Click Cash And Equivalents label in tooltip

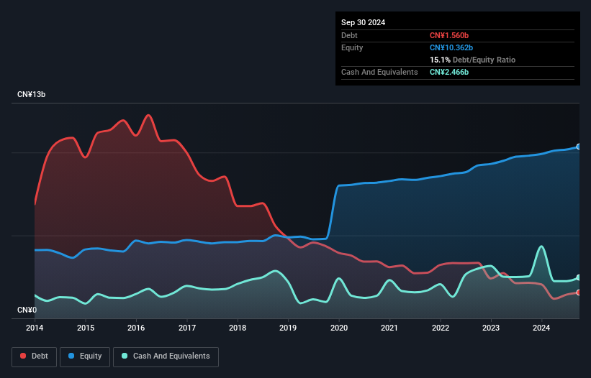point(379,72)
